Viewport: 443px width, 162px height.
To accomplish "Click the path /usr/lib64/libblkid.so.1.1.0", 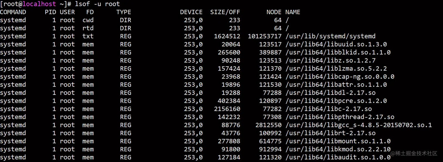I will pos(338,53).
